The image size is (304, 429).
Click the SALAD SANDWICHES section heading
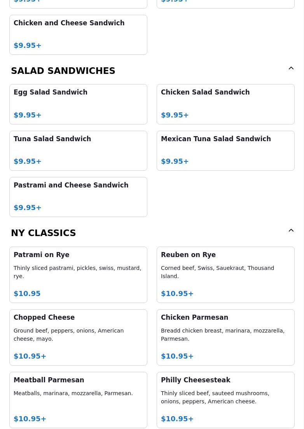[x=63, y=71]
